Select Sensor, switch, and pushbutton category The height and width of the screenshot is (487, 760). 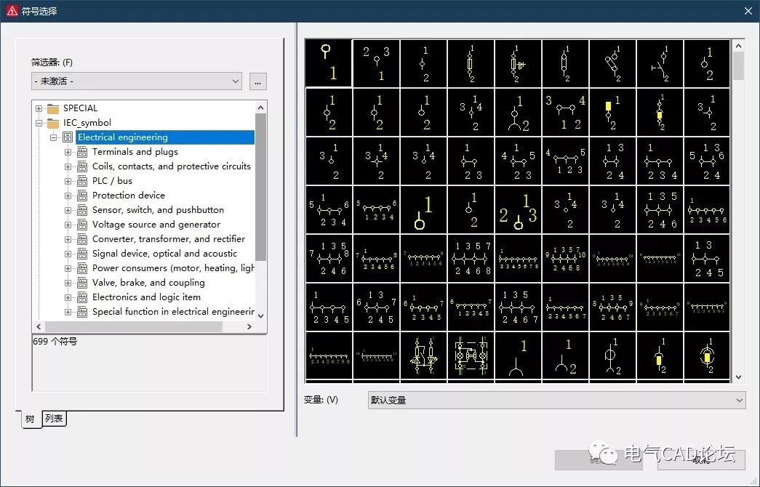click(x=158, y=210)
